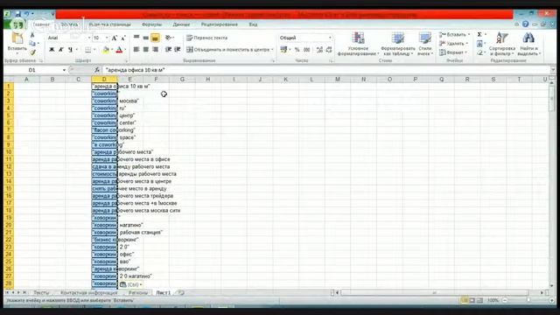Open the paste options (Ctrl) button

130,284
